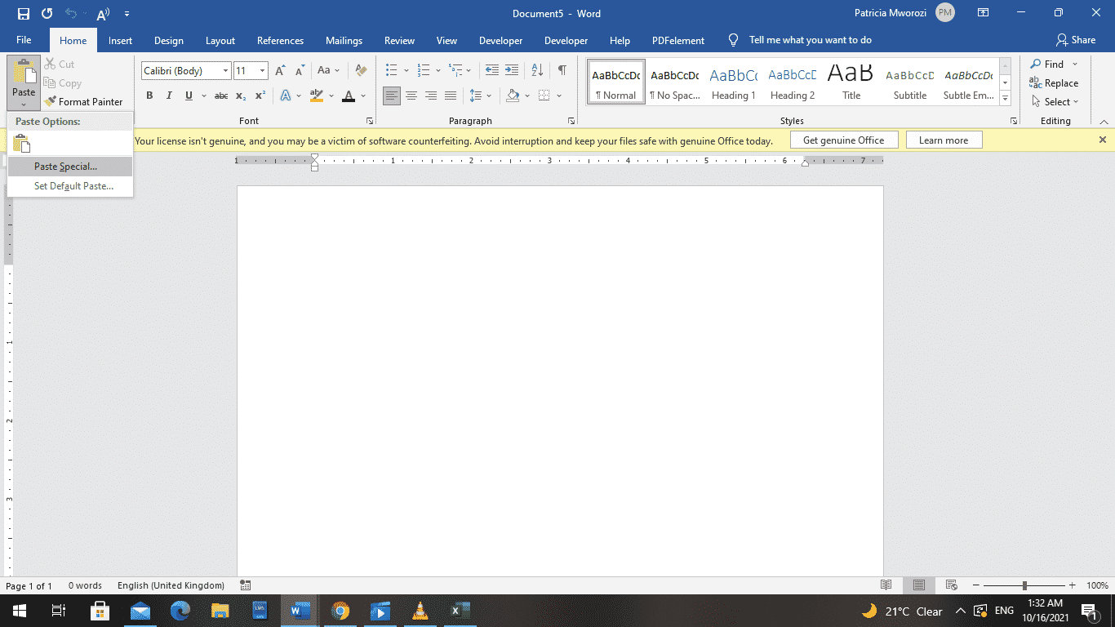Click the Increase Font Size icon
1115x627 pixels.
pyautogui.click(x=279, y=70)
